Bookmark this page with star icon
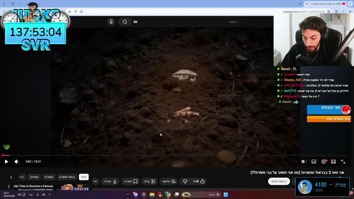The image size is (354, 199). [x=70, y=12]
